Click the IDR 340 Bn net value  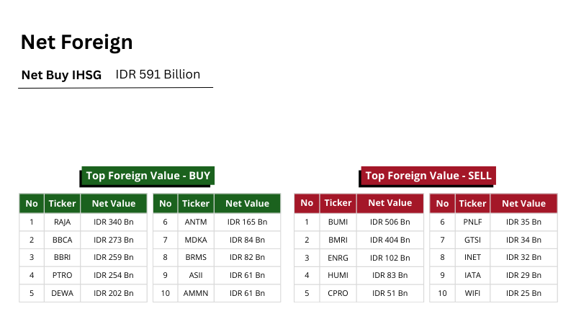pos(114,222)
